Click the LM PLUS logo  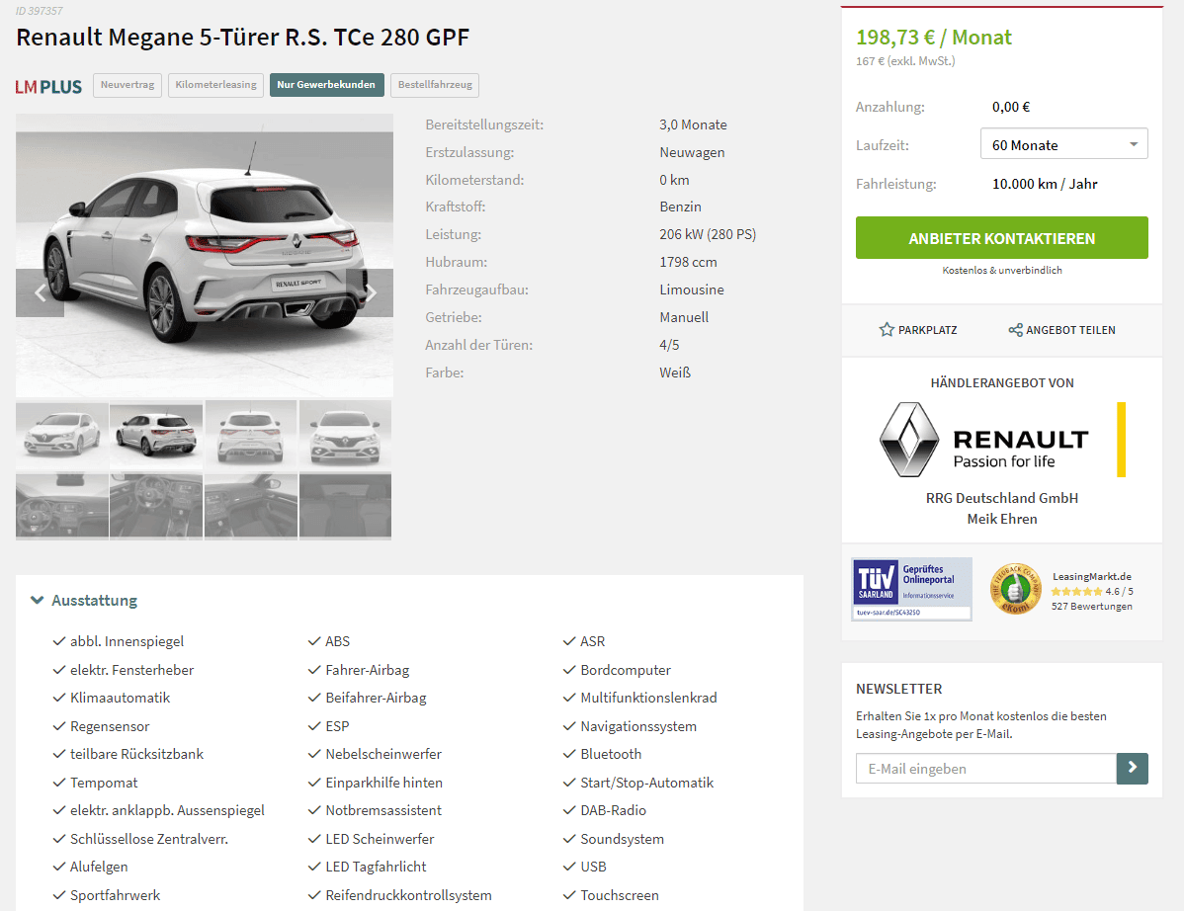click(x=48, y=86)
